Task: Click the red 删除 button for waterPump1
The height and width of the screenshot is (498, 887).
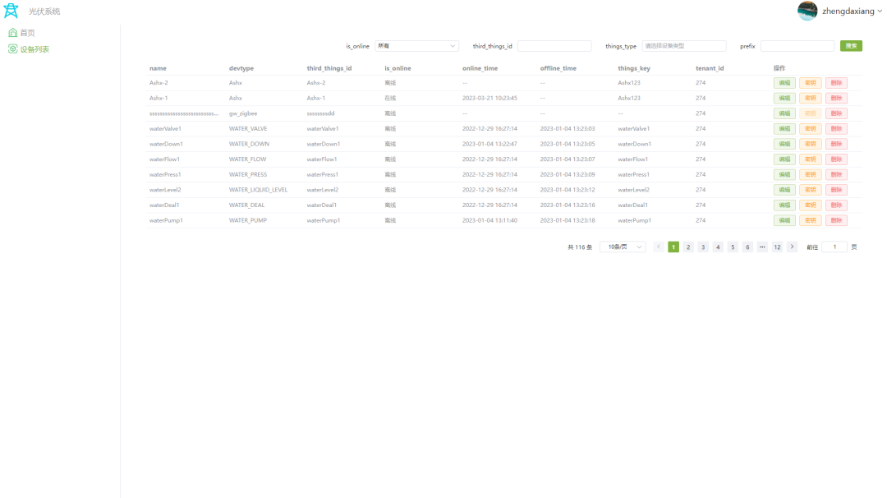Action: pos(836,220)
